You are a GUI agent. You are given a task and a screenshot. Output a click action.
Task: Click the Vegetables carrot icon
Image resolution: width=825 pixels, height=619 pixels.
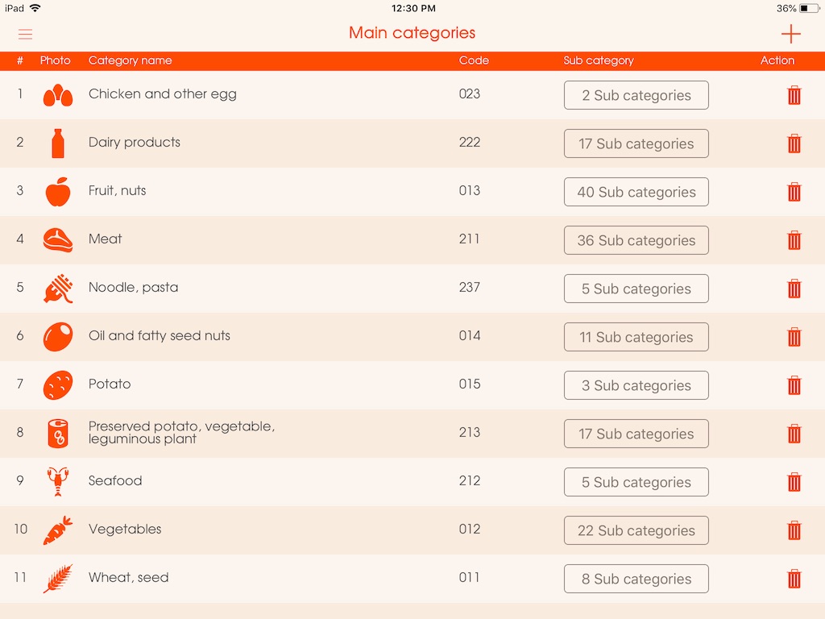(58, 530)
